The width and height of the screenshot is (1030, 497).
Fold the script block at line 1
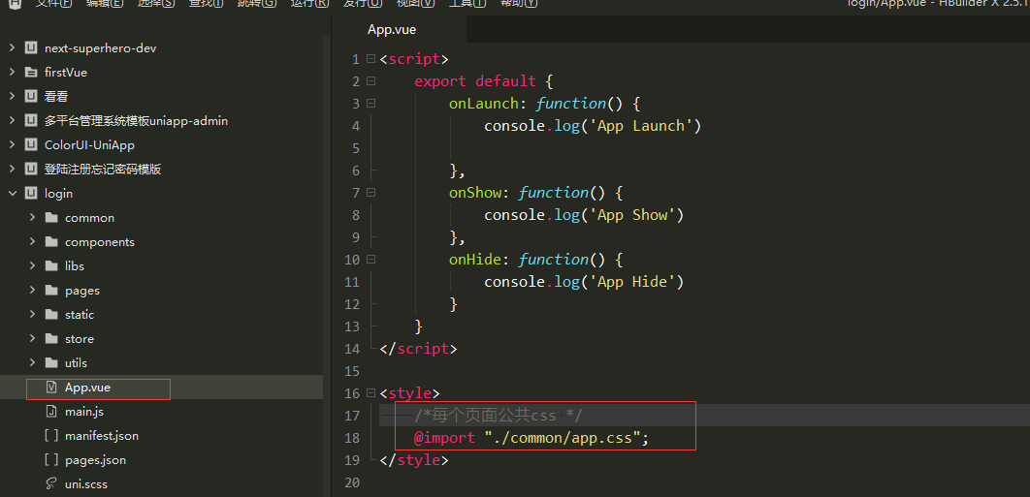click(370, 59)
